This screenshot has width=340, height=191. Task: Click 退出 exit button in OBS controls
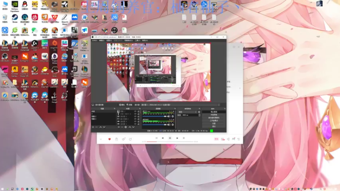[214, 126]
